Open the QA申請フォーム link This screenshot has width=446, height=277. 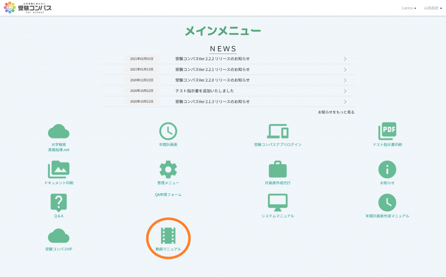pos(168,195)
